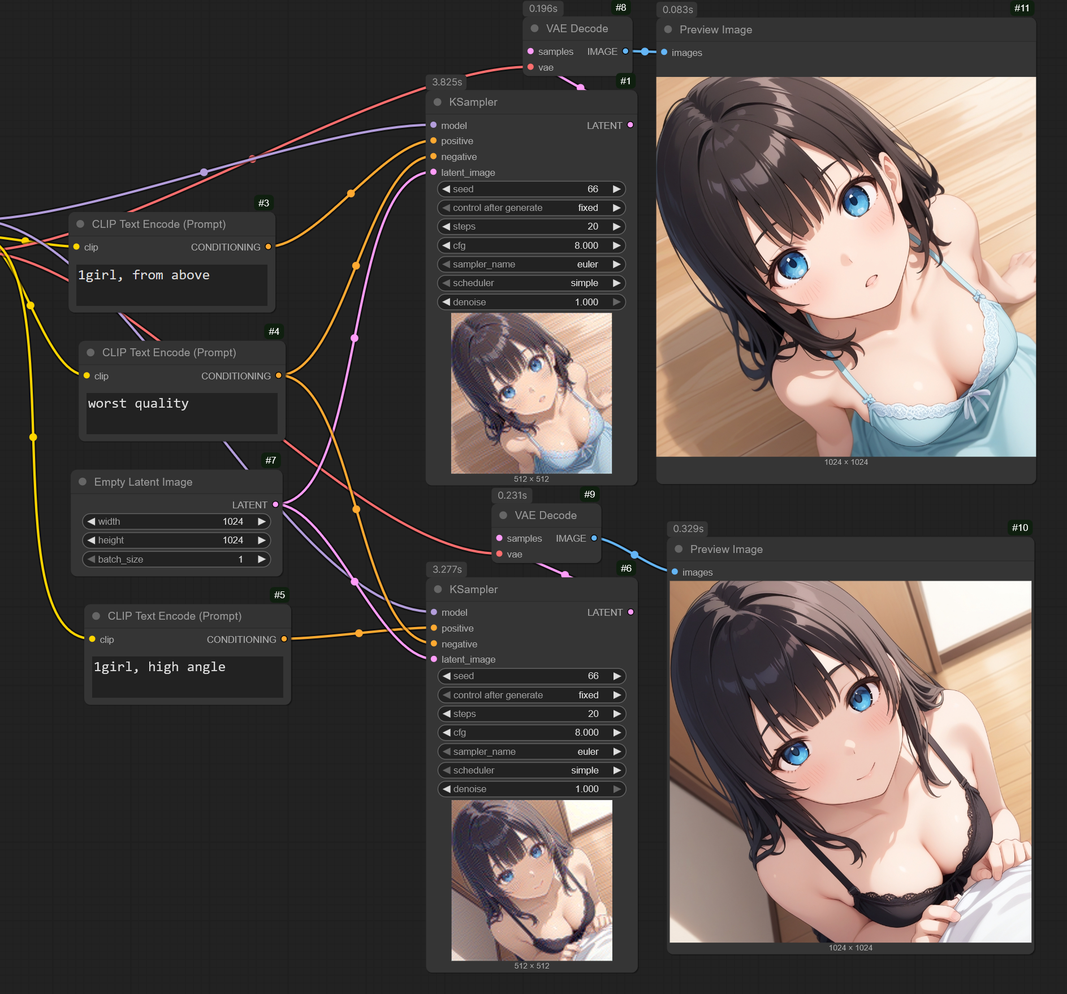This screenshot has width=1067, height=994.
Task: Click the clip input socket on CLIP Text Encode #5
Action: [x=92, y=639]
